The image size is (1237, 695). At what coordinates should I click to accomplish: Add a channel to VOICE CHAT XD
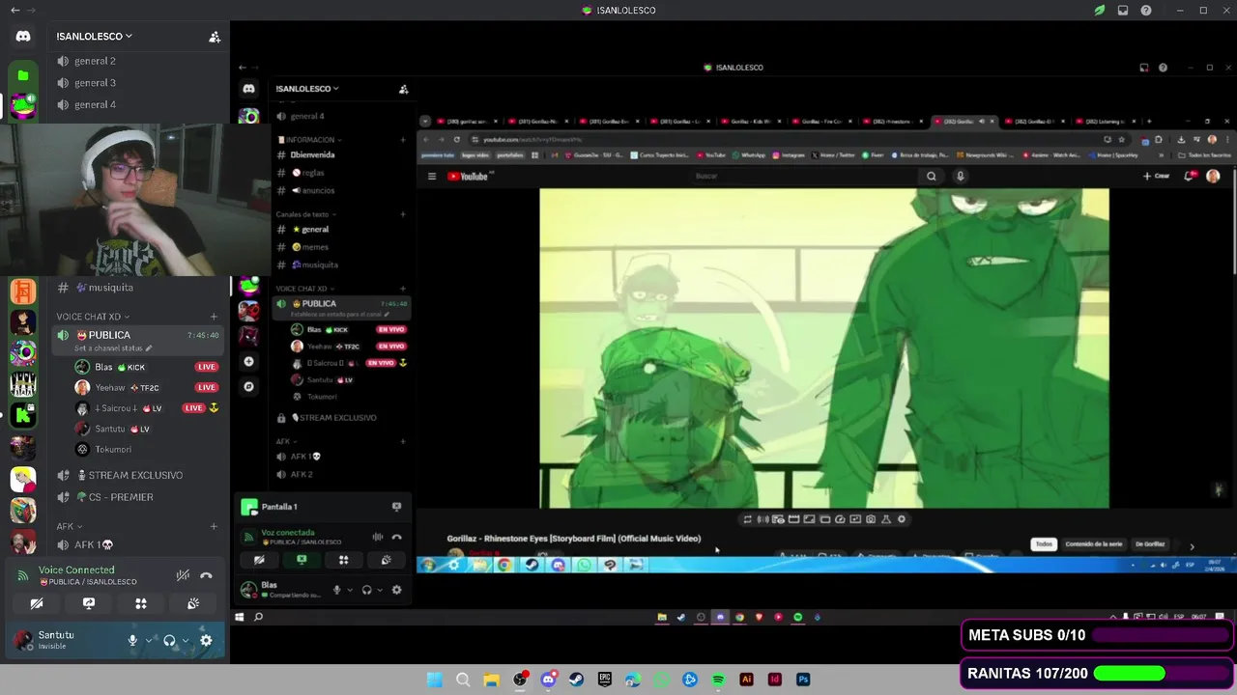click(214, 317)
